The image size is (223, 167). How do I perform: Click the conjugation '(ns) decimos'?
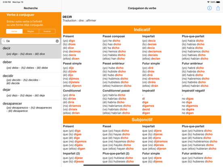(72, 51)
